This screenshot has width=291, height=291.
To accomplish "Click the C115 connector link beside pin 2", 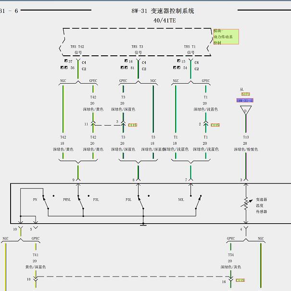I will pos(215,125).
